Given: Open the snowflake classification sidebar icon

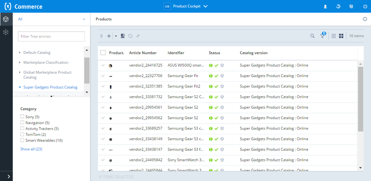Looking at the screenshot, I should [x=6, y=32].
